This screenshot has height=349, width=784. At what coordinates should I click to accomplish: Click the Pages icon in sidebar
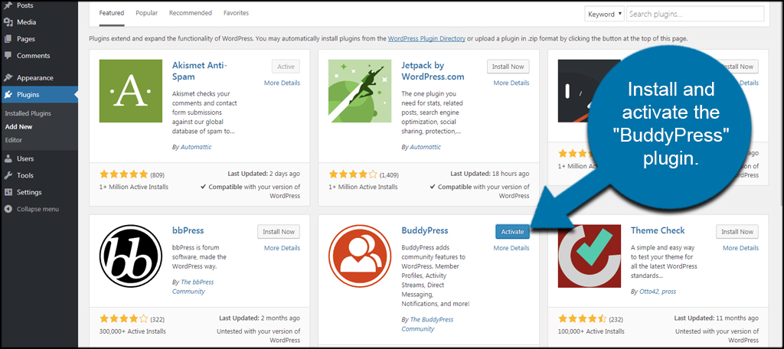8,39
